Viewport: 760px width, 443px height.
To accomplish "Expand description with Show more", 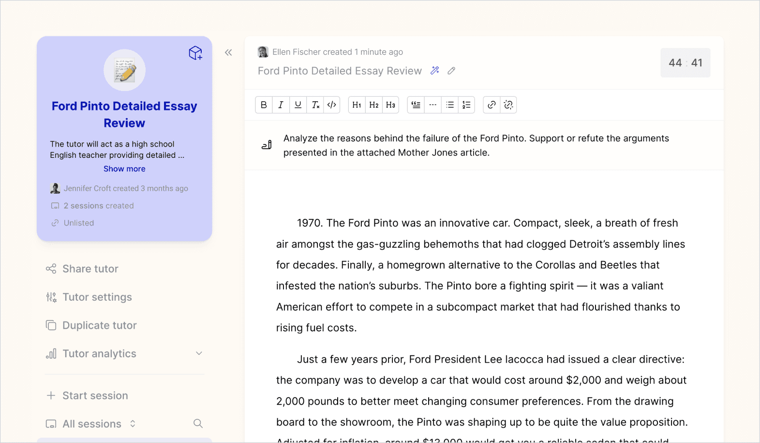I will click(124, 168).
